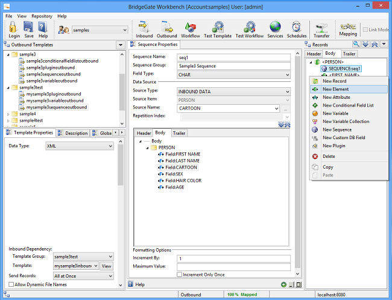
Task: Click the Records search magnifier icon
Action: (x=356, y=45)
